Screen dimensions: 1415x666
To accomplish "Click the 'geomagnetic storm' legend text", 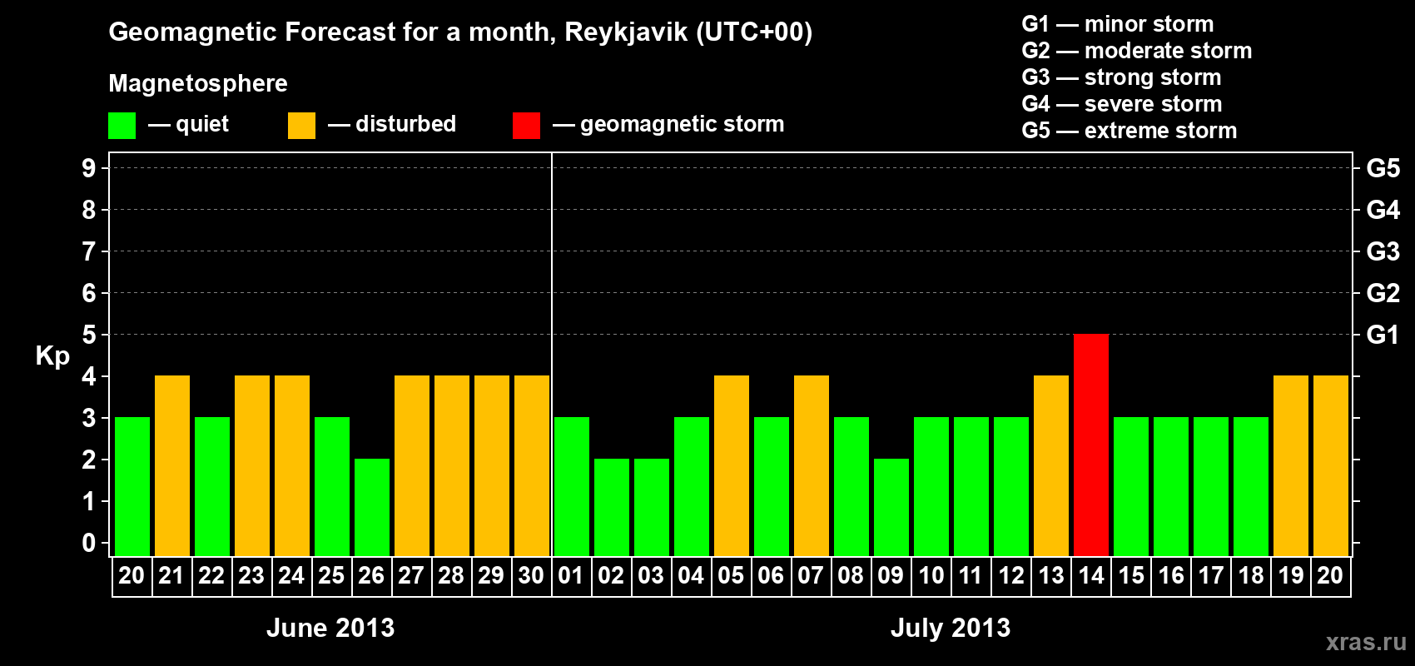I will tap(683, 124).
